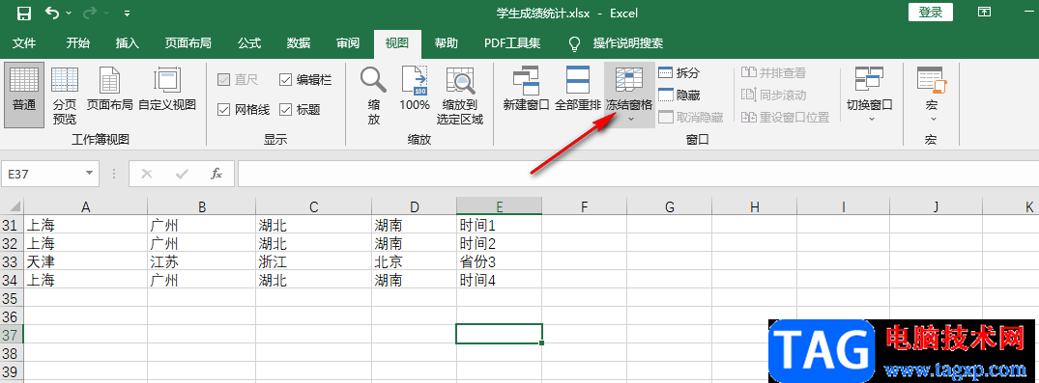Switch to the 页面布局 ribbon tab
This screenshot has height=383, width=1039.
[188, 43]
